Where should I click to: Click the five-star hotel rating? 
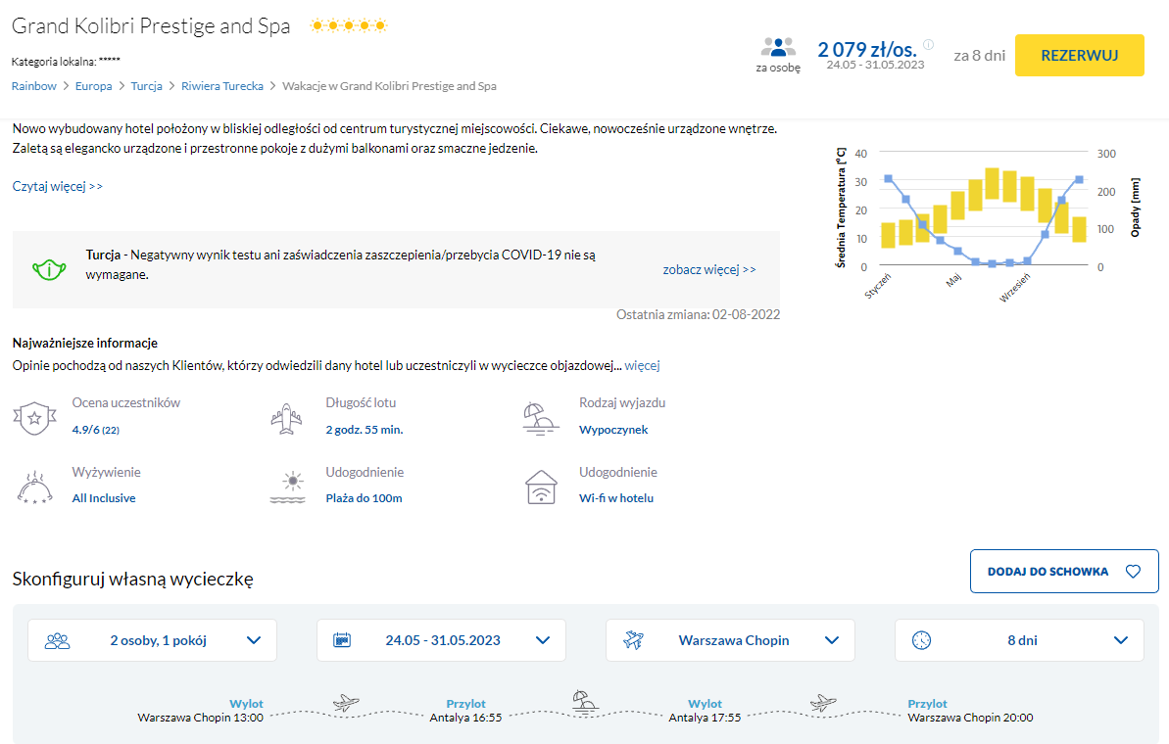coord(349,26)
